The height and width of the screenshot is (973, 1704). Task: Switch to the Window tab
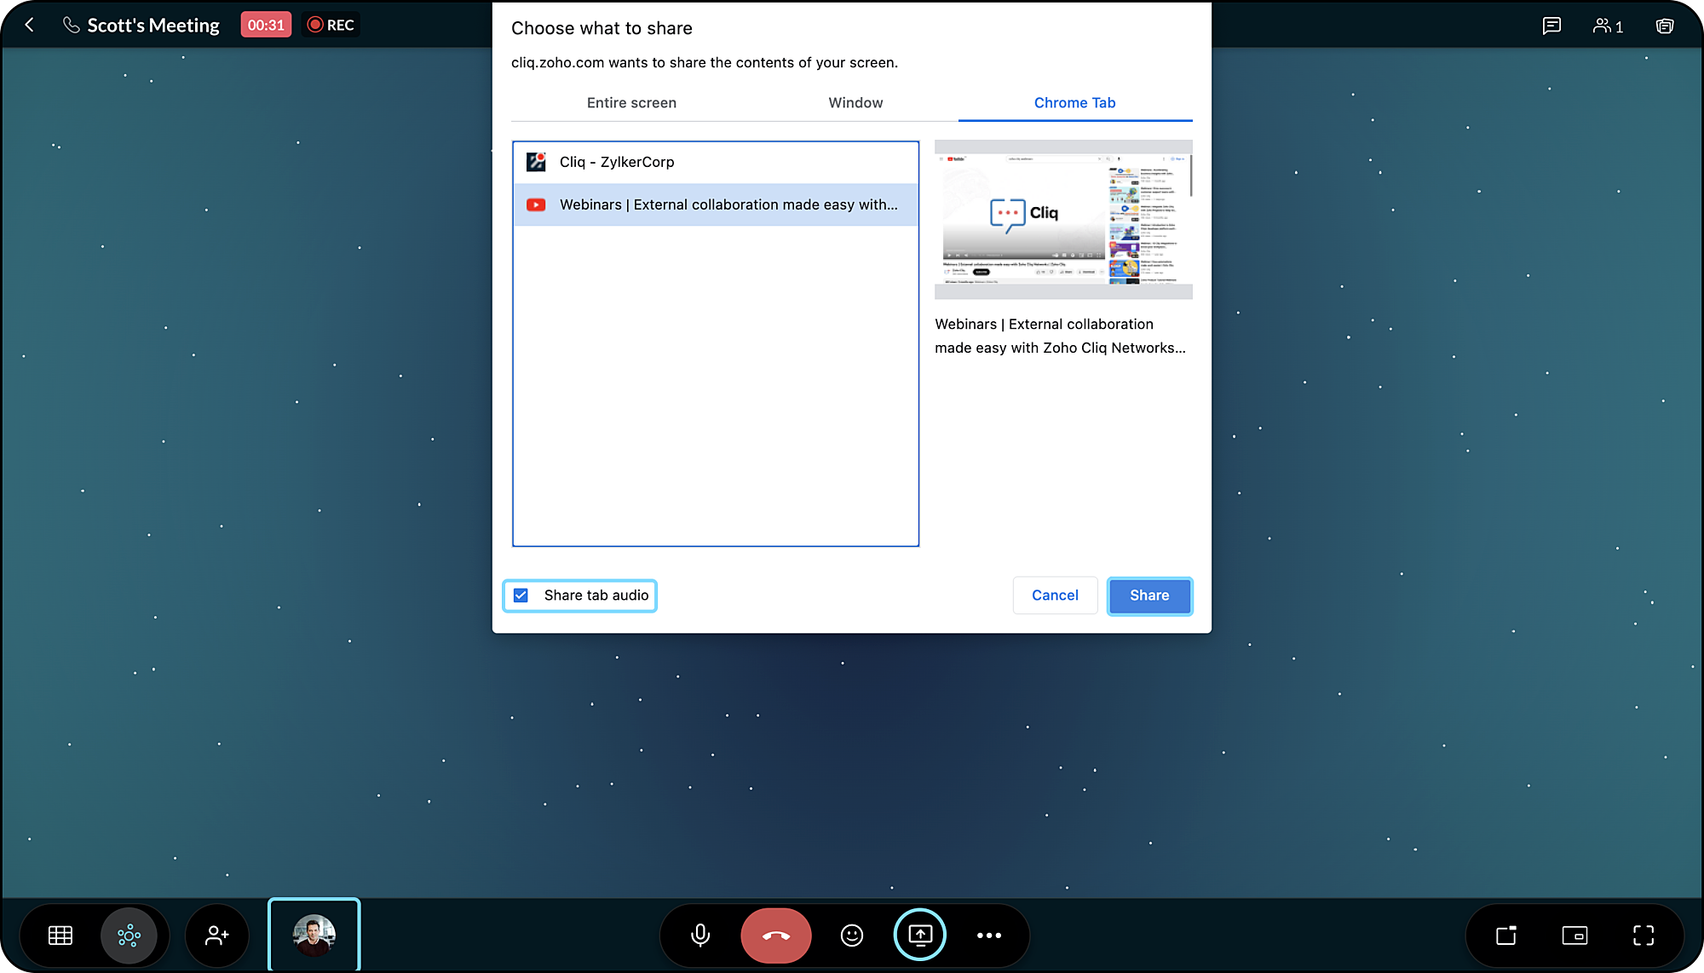[x=855, y=103]
